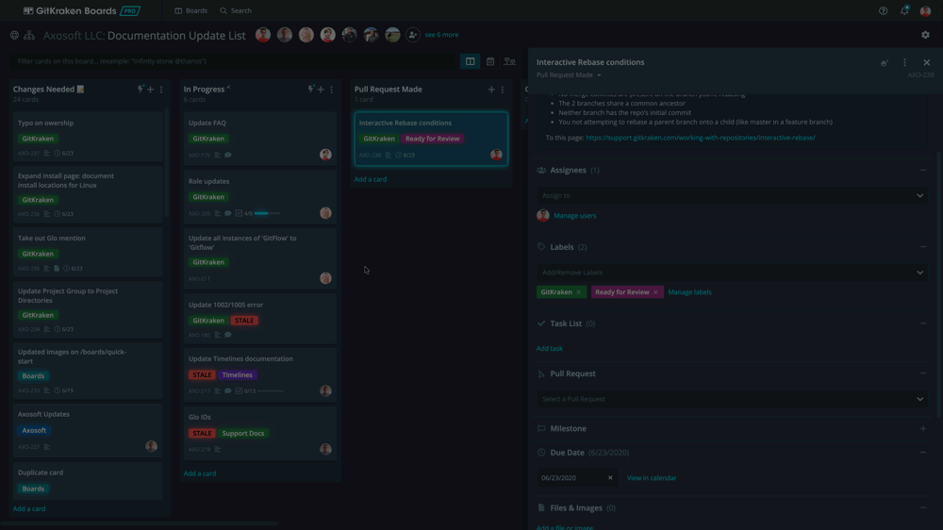Image resolution: width=943 pixels, height=530 pixels.
Task: Open Pull Request Made column options menu
Action: [x=503, y=90]
